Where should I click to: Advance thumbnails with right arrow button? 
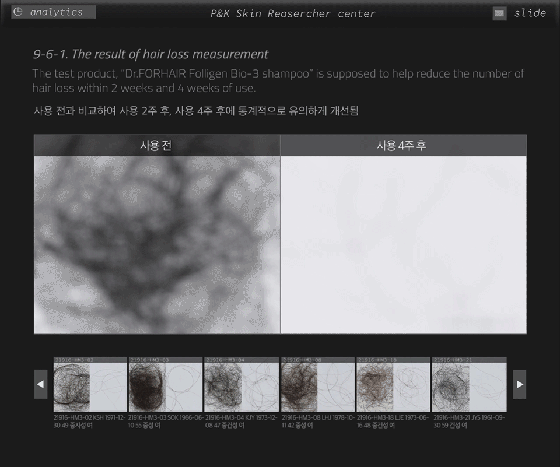point(519,384)
